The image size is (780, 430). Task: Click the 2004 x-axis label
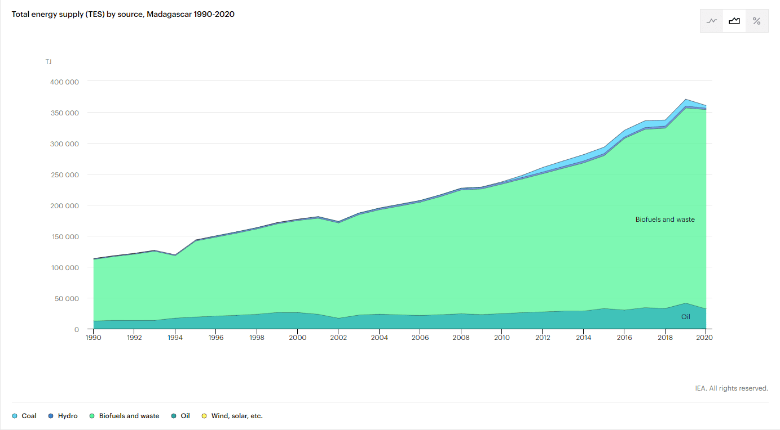(380, 338)
